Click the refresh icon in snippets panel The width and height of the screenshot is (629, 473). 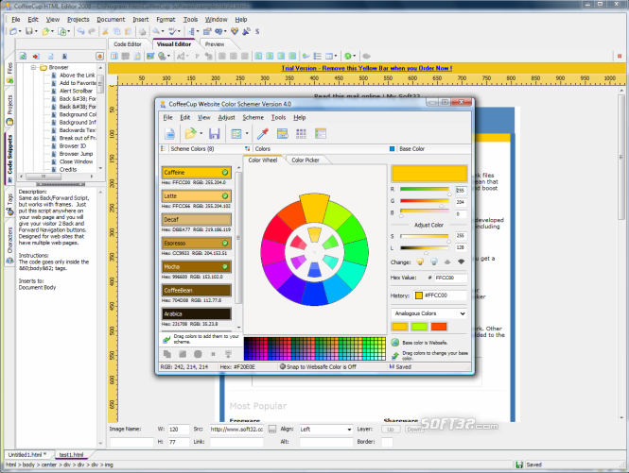[23, 56]
